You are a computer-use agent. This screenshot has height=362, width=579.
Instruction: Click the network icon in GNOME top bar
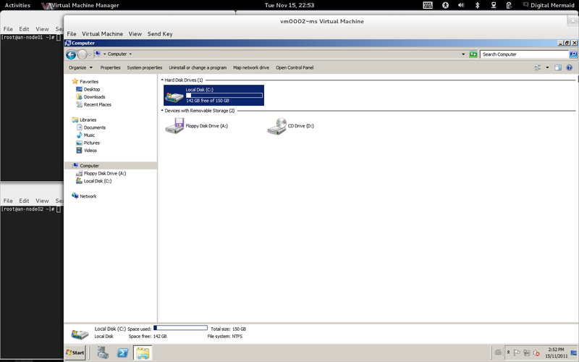point(494,5)
